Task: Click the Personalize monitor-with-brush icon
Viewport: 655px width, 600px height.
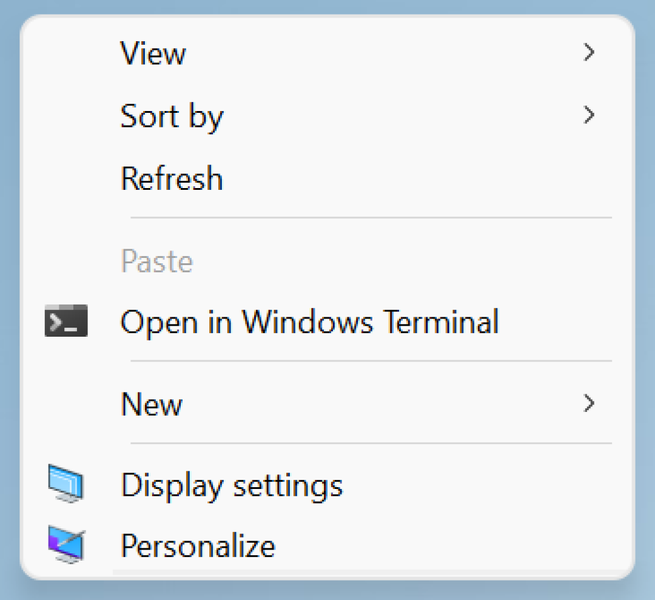Action: point(67,544)
